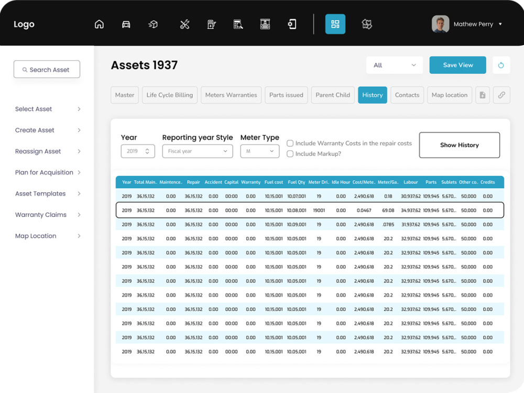Viewport: 524px width, 393px height.
Task: Open the user menu arrow beside Mathew Perry
Action: pyautogui.click(x=500, y=24)
